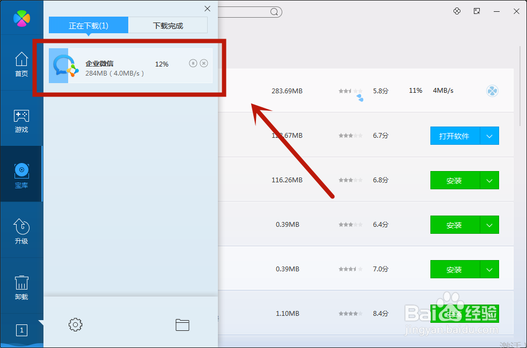This screenshot has width=527, height=348.
Task: Click the colorful clover logo
Action: (21, 18)
